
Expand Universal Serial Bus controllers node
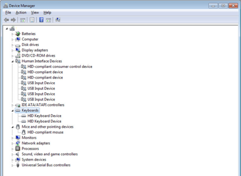12,165
